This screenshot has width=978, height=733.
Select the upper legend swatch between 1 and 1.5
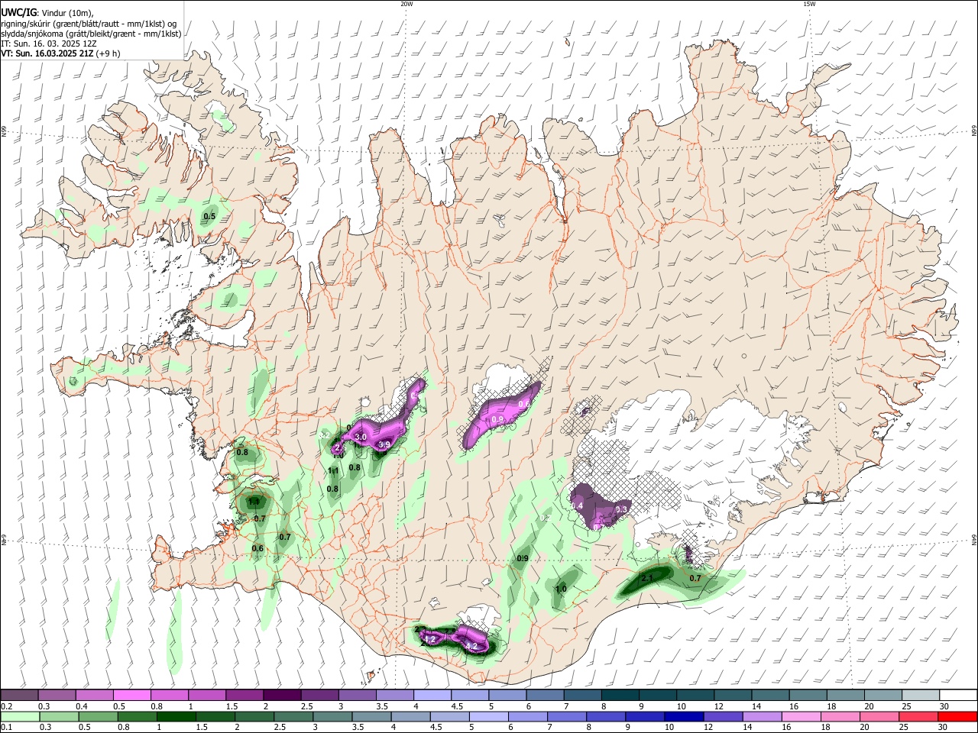(207, 695)
